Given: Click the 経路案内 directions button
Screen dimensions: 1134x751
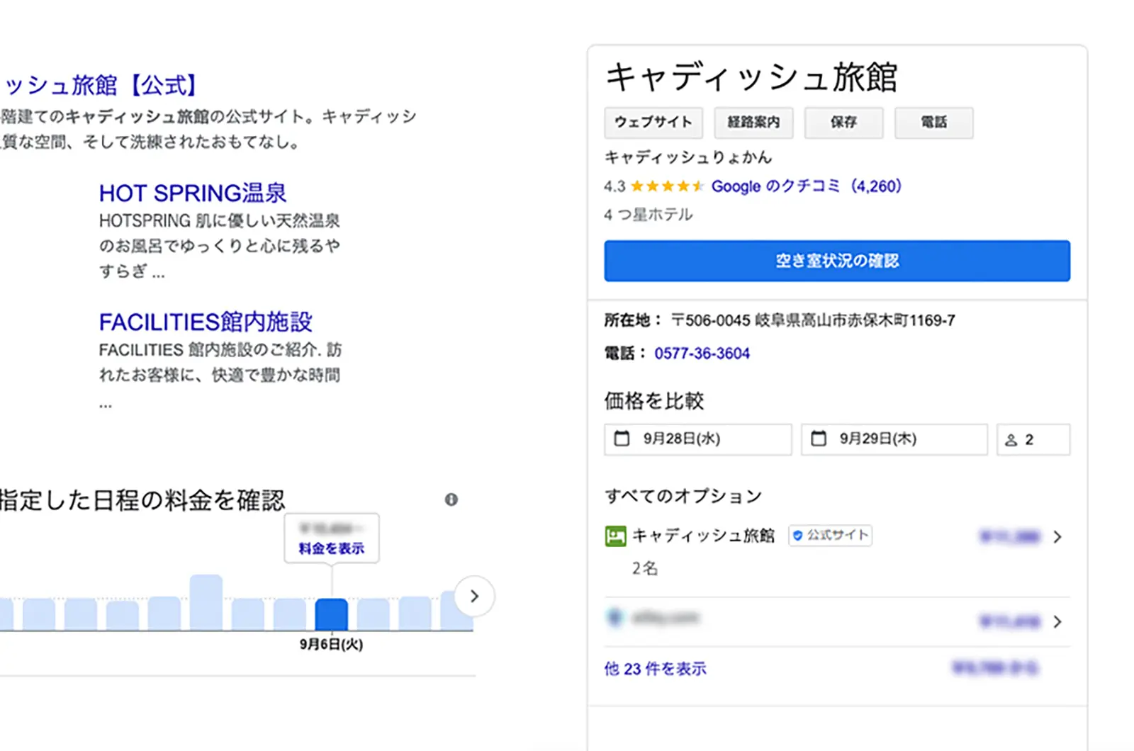Looking at the screenshot, I should point(753,123).
